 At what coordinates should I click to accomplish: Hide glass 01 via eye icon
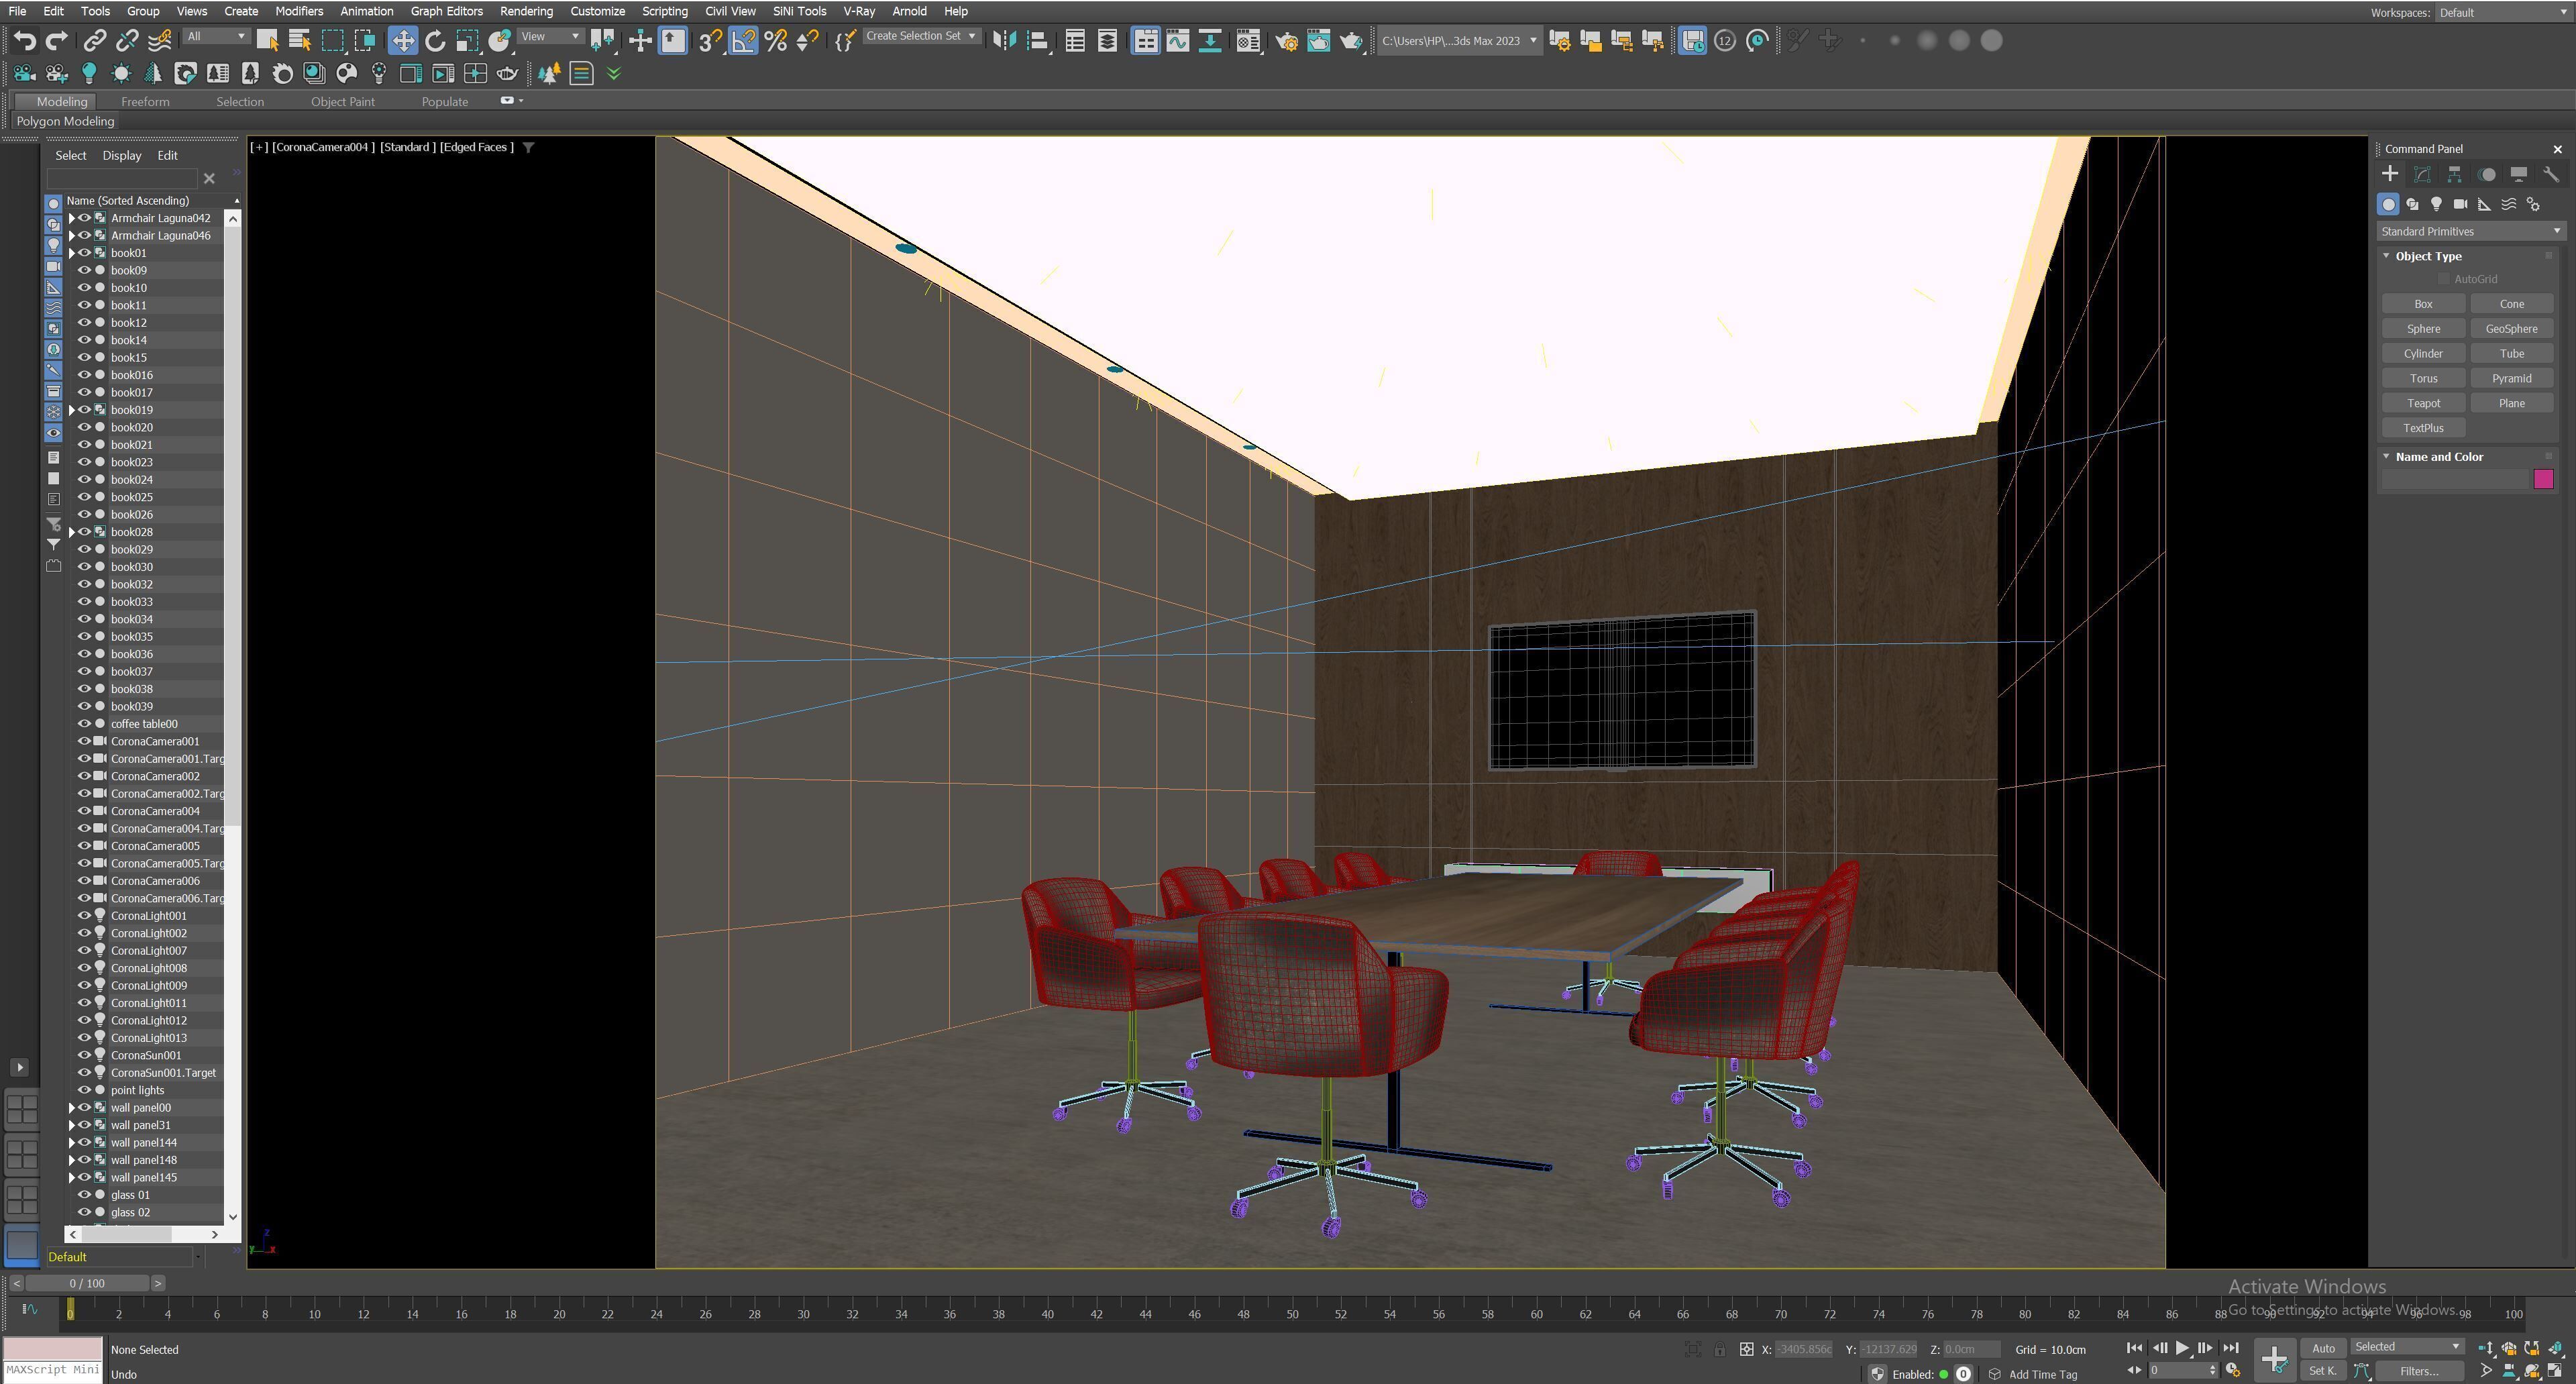coord(85,1195)
